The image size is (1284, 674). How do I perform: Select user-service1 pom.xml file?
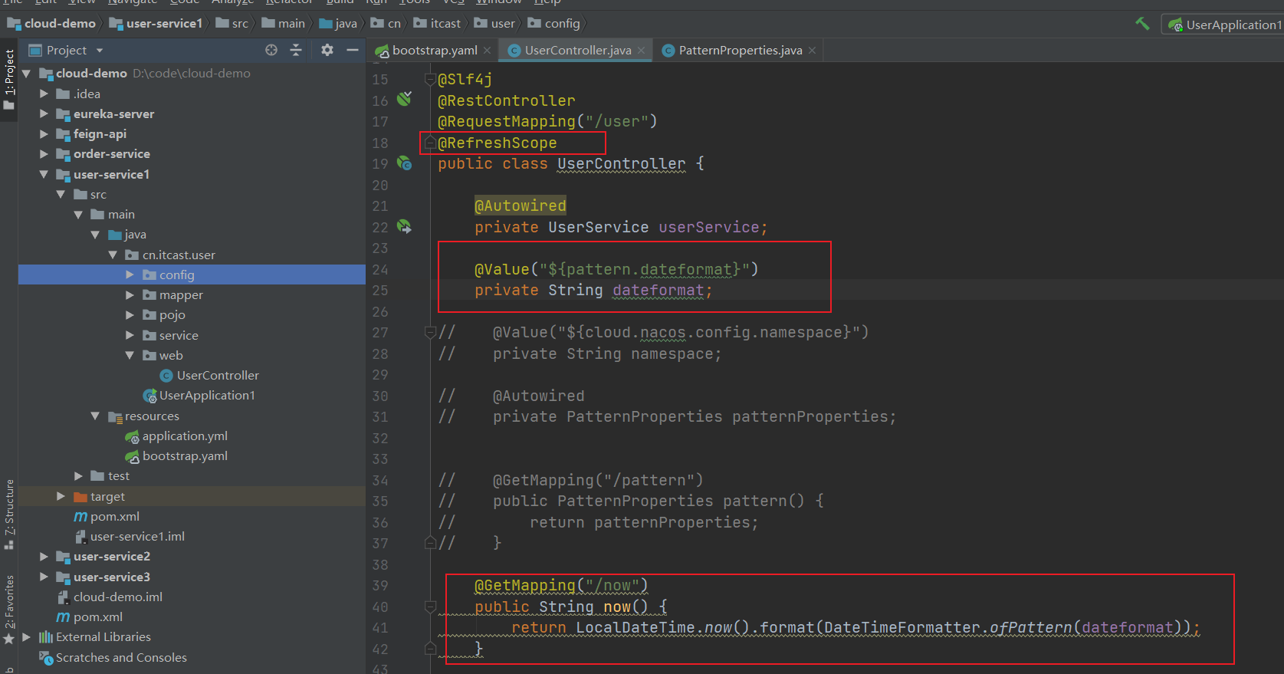pyautogui.click(x=114, y=516)
